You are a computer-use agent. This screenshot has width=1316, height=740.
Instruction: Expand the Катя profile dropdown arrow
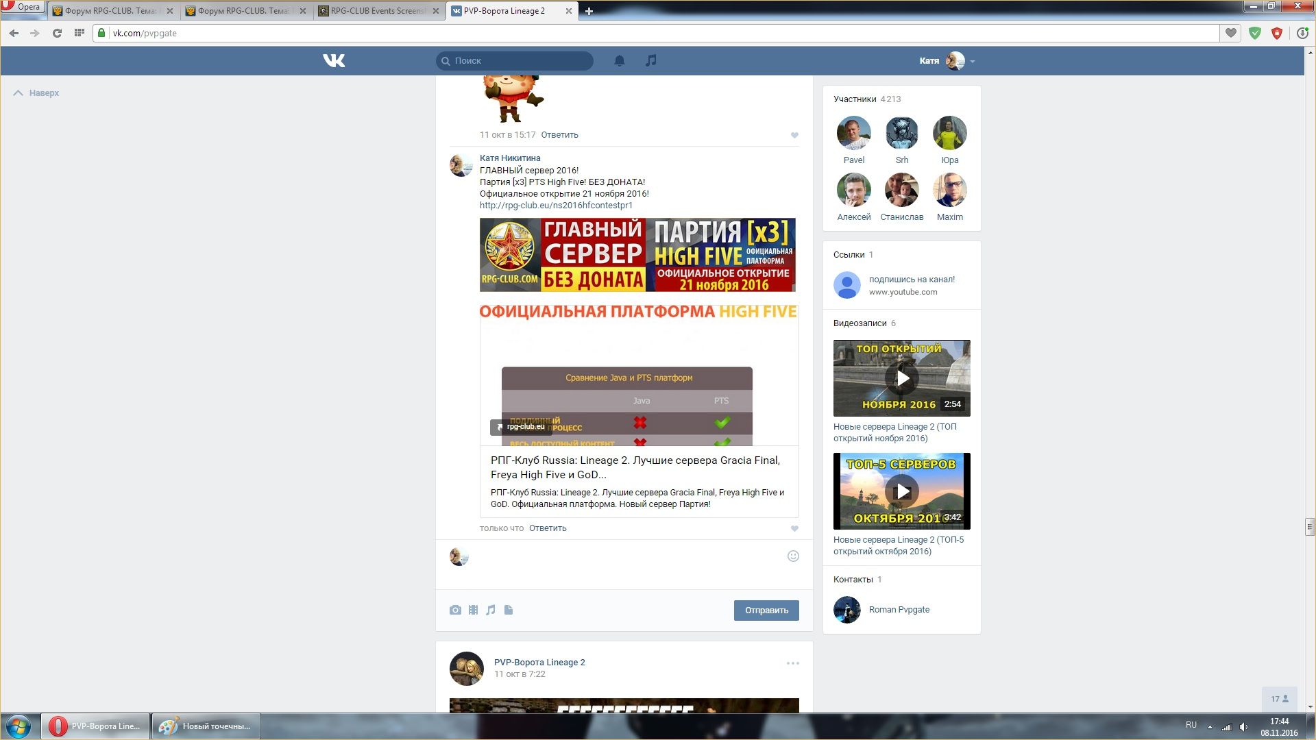973,62
